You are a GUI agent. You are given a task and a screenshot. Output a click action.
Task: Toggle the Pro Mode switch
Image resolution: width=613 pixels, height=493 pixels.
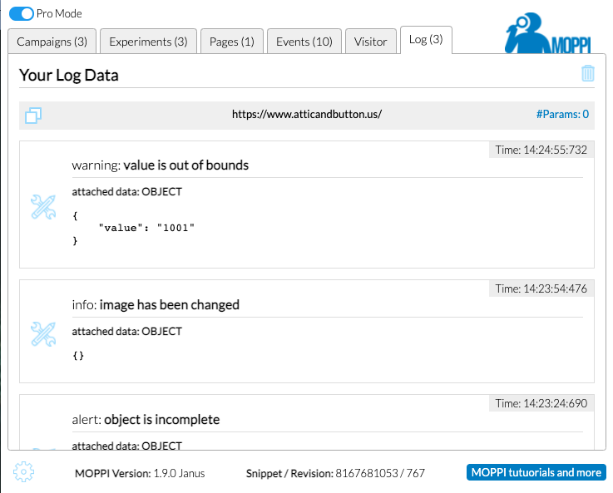coord(22,13)
